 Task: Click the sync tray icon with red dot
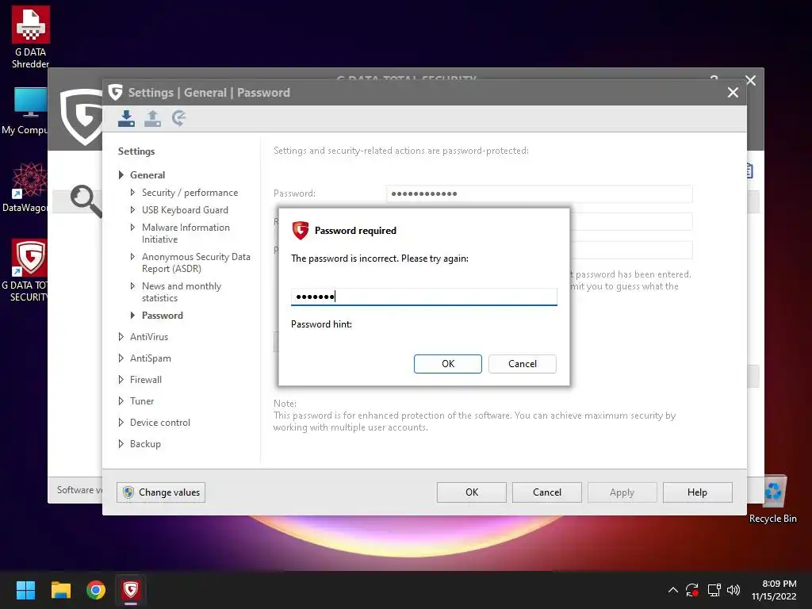(691, 590)
